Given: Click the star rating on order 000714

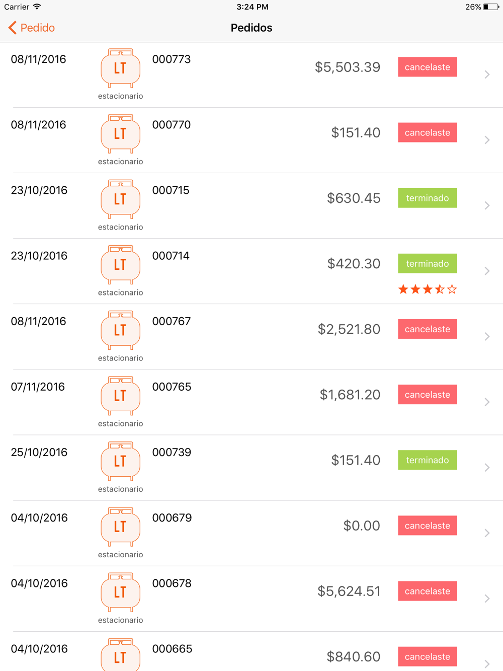Looking at the screenshot, I should (427, 289).
